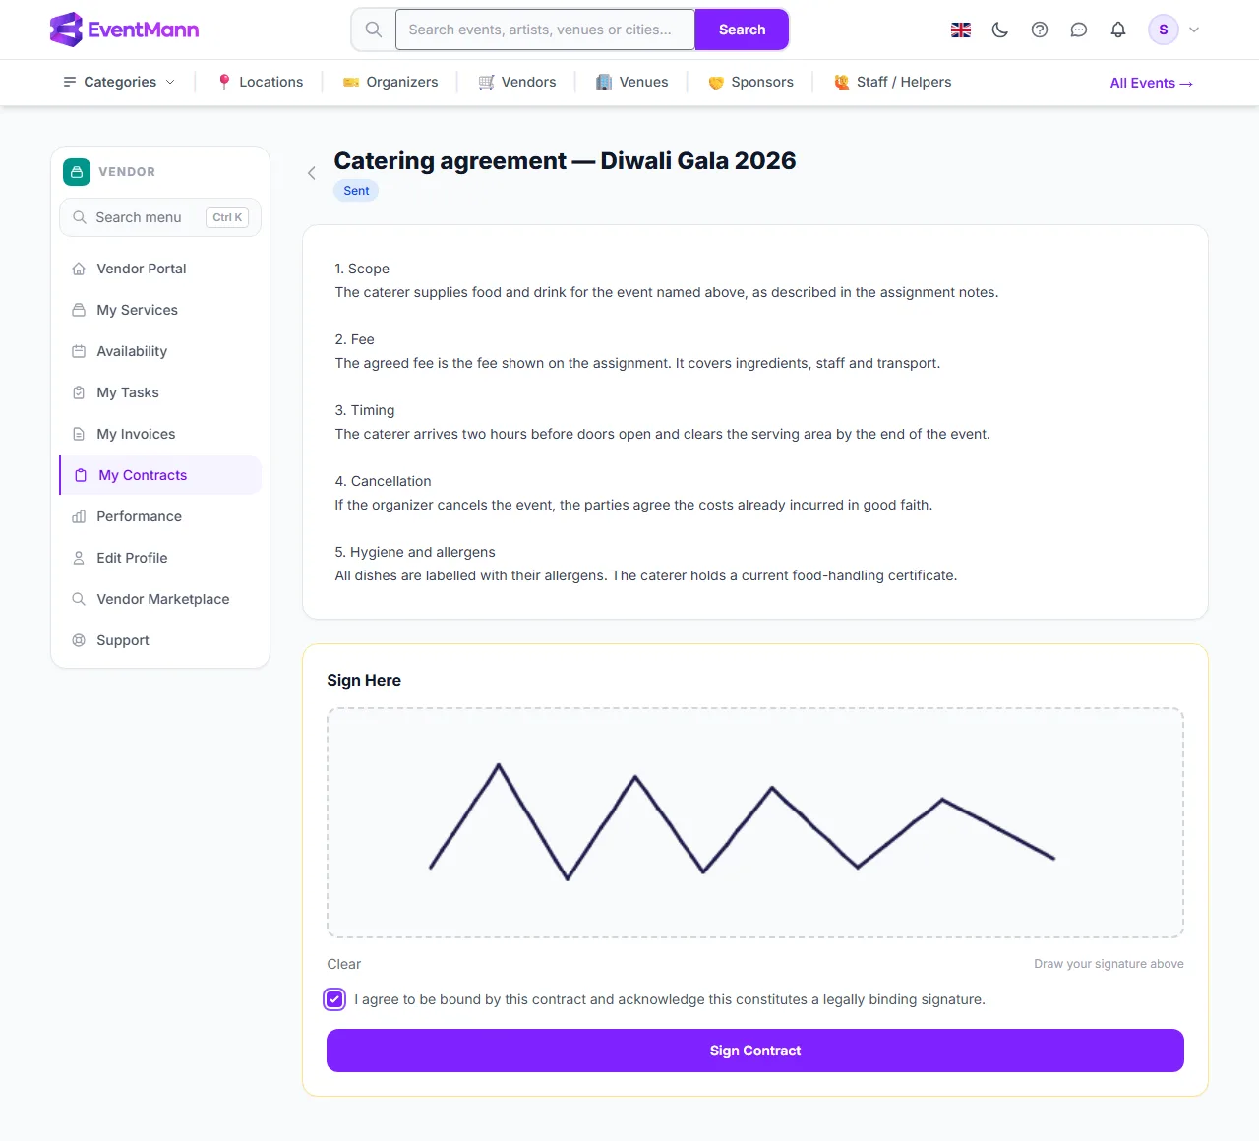Open My Contracts in the sidebar

point(160,475)
